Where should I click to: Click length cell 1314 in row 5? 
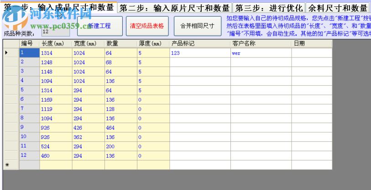coord(56,90)
